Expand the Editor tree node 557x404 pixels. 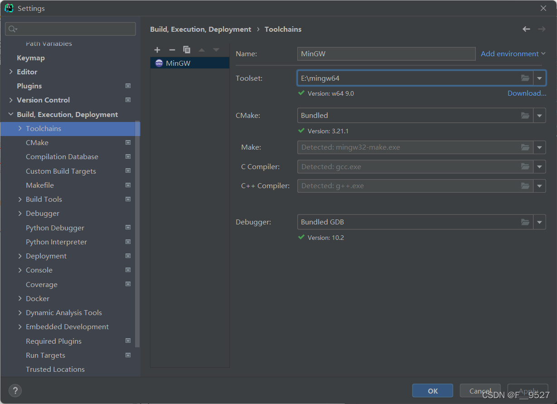[x=11, y=72]
